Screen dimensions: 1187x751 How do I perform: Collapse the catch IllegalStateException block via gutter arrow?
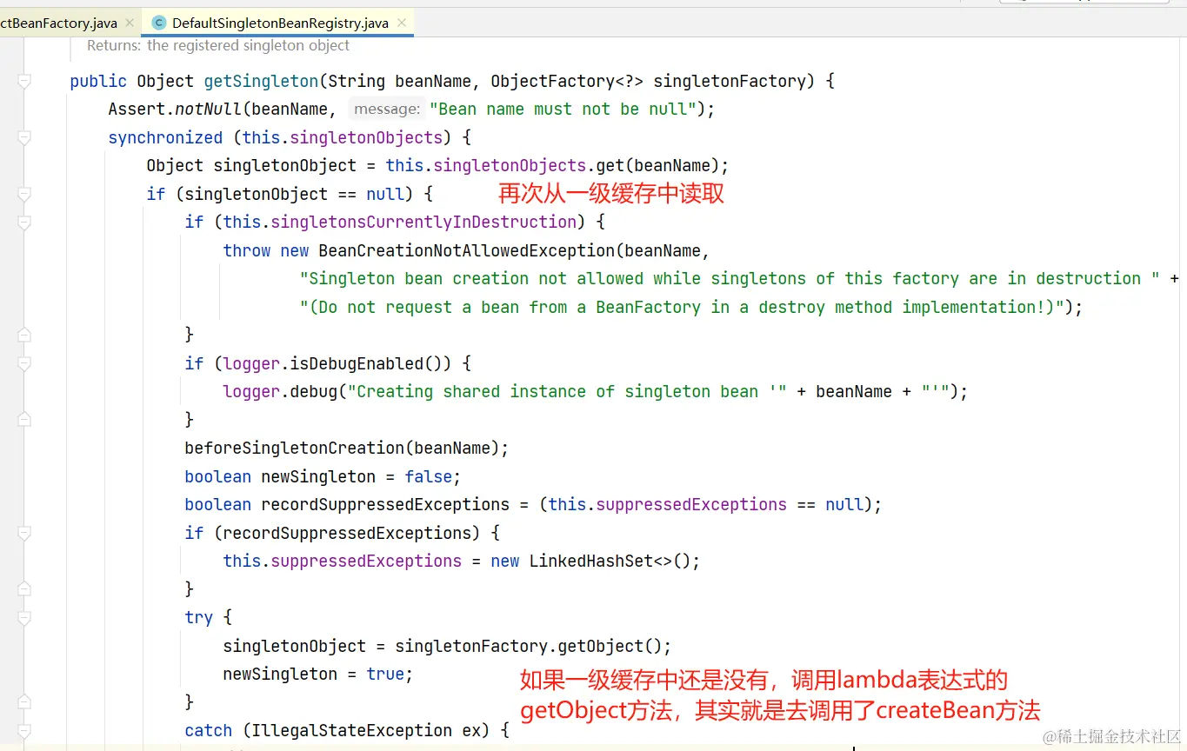pyautogui.click(x=24, y=729)
